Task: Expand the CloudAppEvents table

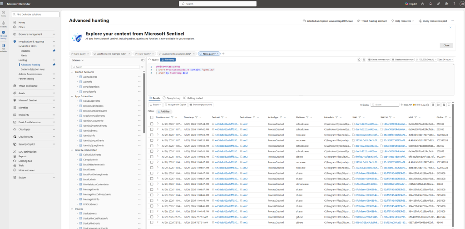Action: coord(77,101)
